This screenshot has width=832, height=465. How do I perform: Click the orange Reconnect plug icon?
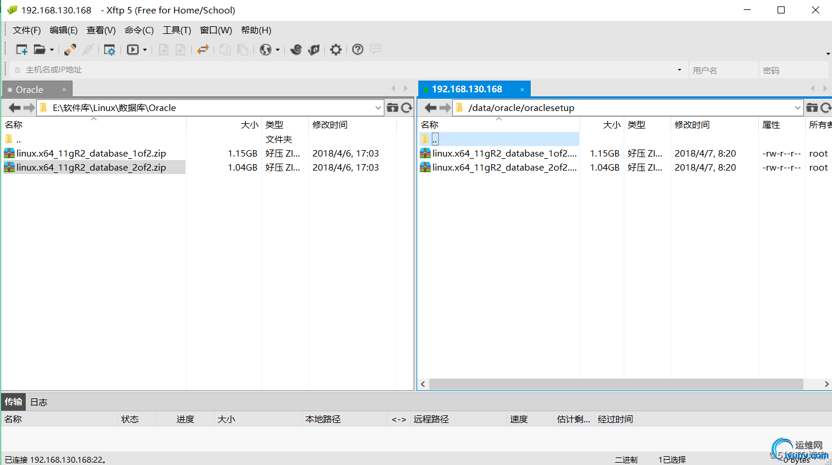click(x=70, y=50)
